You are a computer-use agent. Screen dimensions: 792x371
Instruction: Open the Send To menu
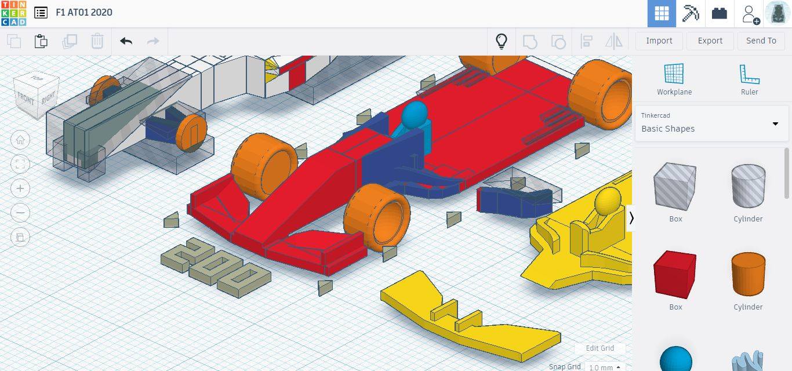761,41
